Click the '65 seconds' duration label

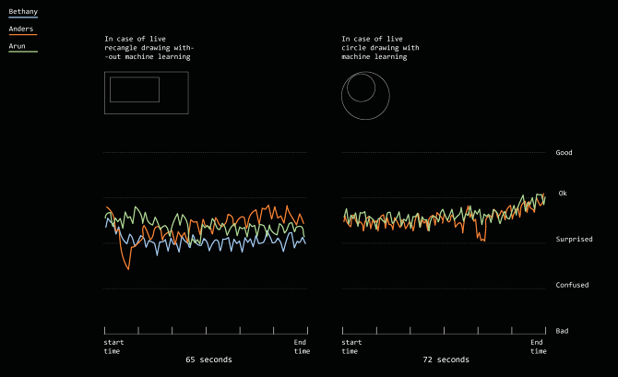click(208, 359)
